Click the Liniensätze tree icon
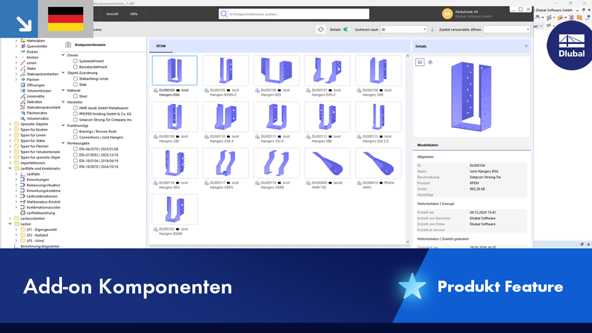592x333 pixels. coord(23,97)
